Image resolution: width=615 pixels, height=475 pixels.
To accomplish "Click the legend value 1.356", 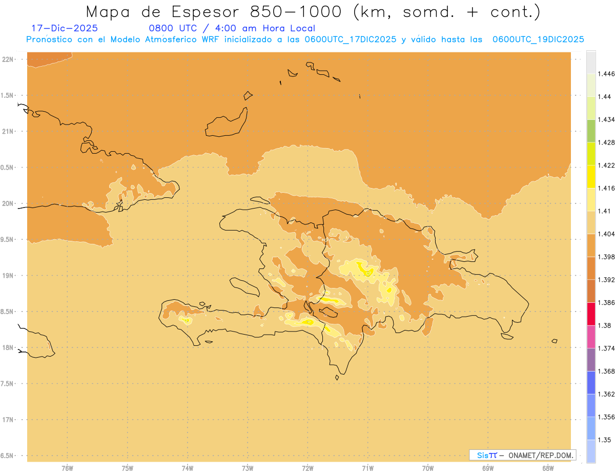I will click(606, 417).
